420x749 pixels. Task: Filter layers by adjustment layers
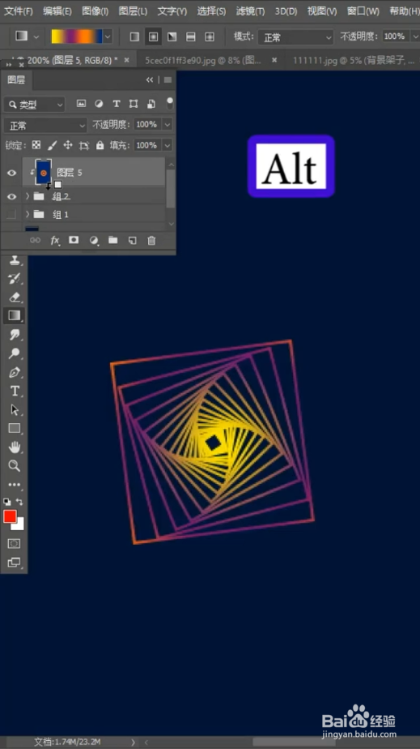99,103
